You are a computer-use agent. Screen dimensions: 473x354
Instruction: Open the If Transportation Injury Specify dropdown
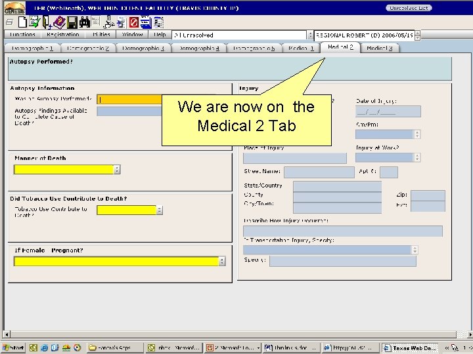(415, 250)
